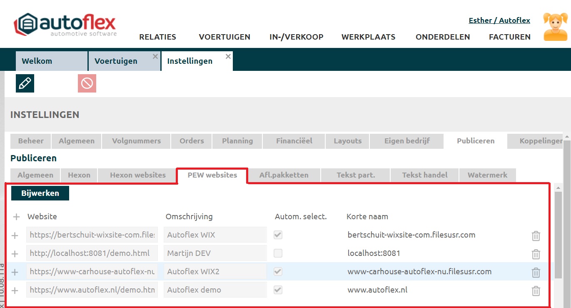Click the red cancel icon
This screenshot has height=308, width=571.
[87, 83]
